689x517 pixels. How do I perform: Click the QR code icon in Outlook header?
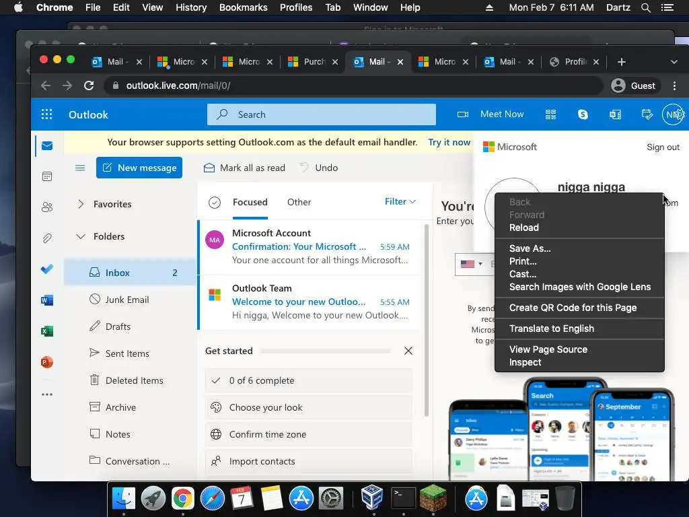pyautogui.click(x=550, y=114)
